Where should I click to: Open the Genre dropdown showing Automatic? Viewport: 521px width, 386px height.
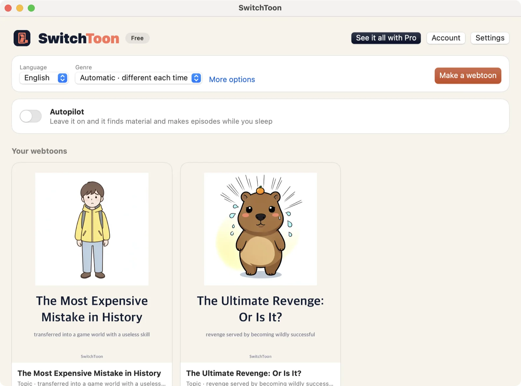click(139, 78)
